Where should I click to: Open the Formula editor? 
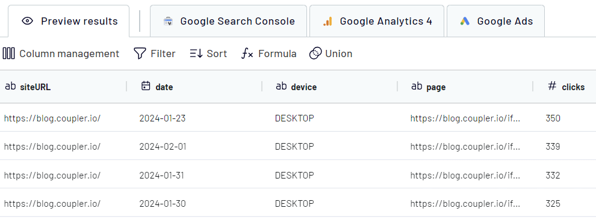pyautogui.click(x=269, y=54)
